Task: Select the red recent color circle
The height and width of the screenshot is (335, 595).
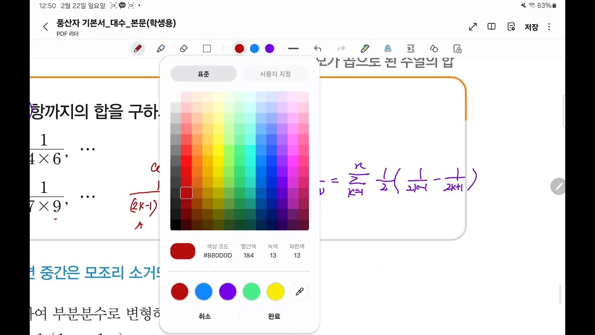Action: (x=179, y=292)
